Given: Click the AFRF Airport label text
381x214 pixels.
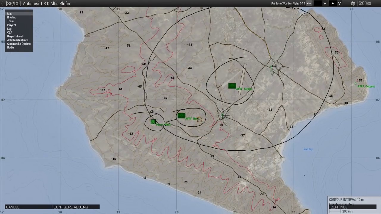Looking at the screenshot, I should [x=244, y=89].
